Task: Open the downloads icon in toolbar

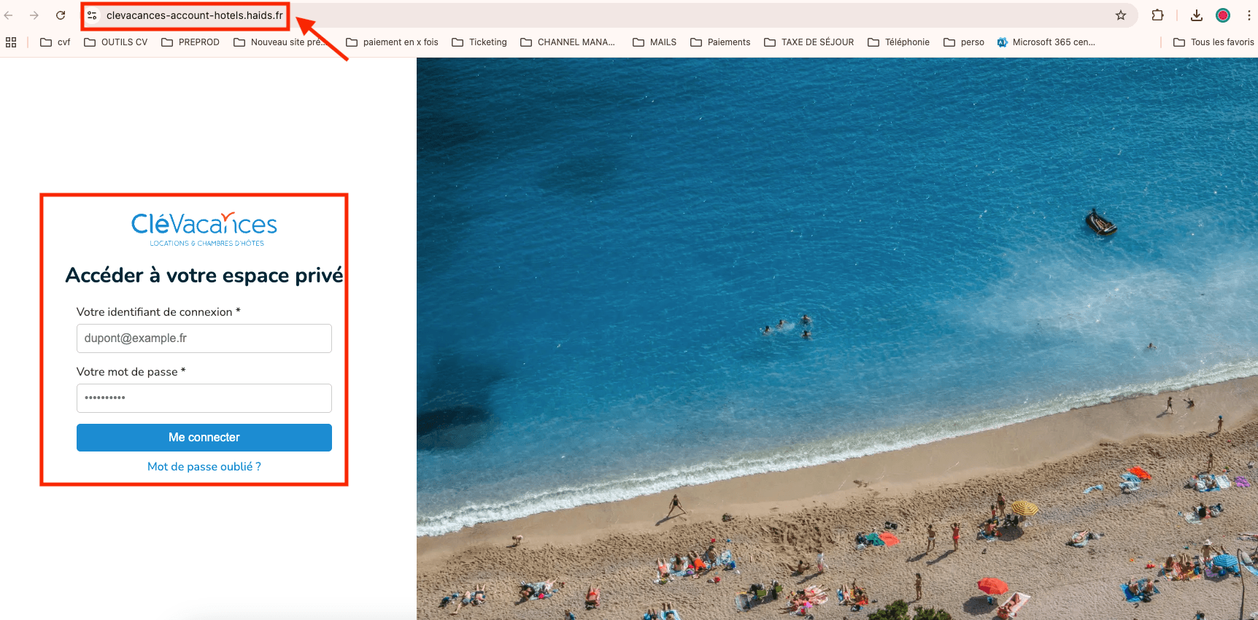Action: point(1197,15)
